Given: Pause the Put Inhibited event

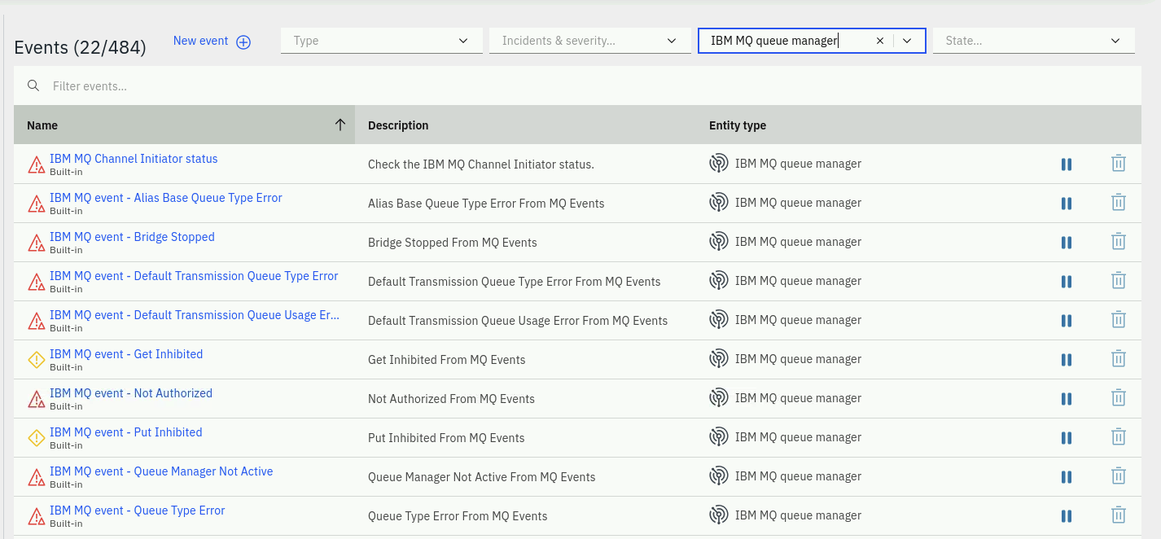Looking at the screenshot, I should coord(1067,438).
